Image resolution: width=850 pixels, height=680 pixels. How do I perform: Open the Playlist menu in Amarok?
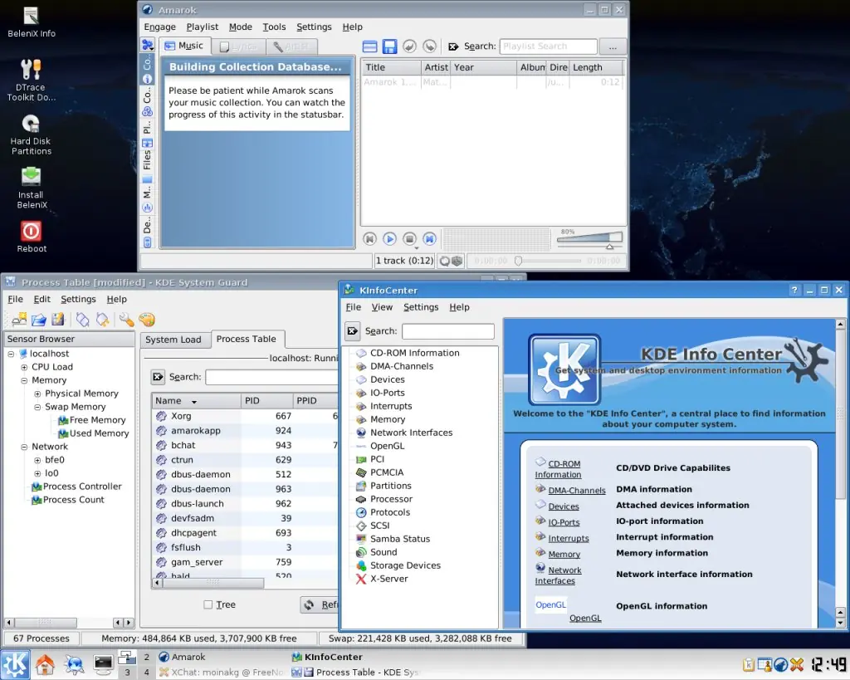(202, 27)
